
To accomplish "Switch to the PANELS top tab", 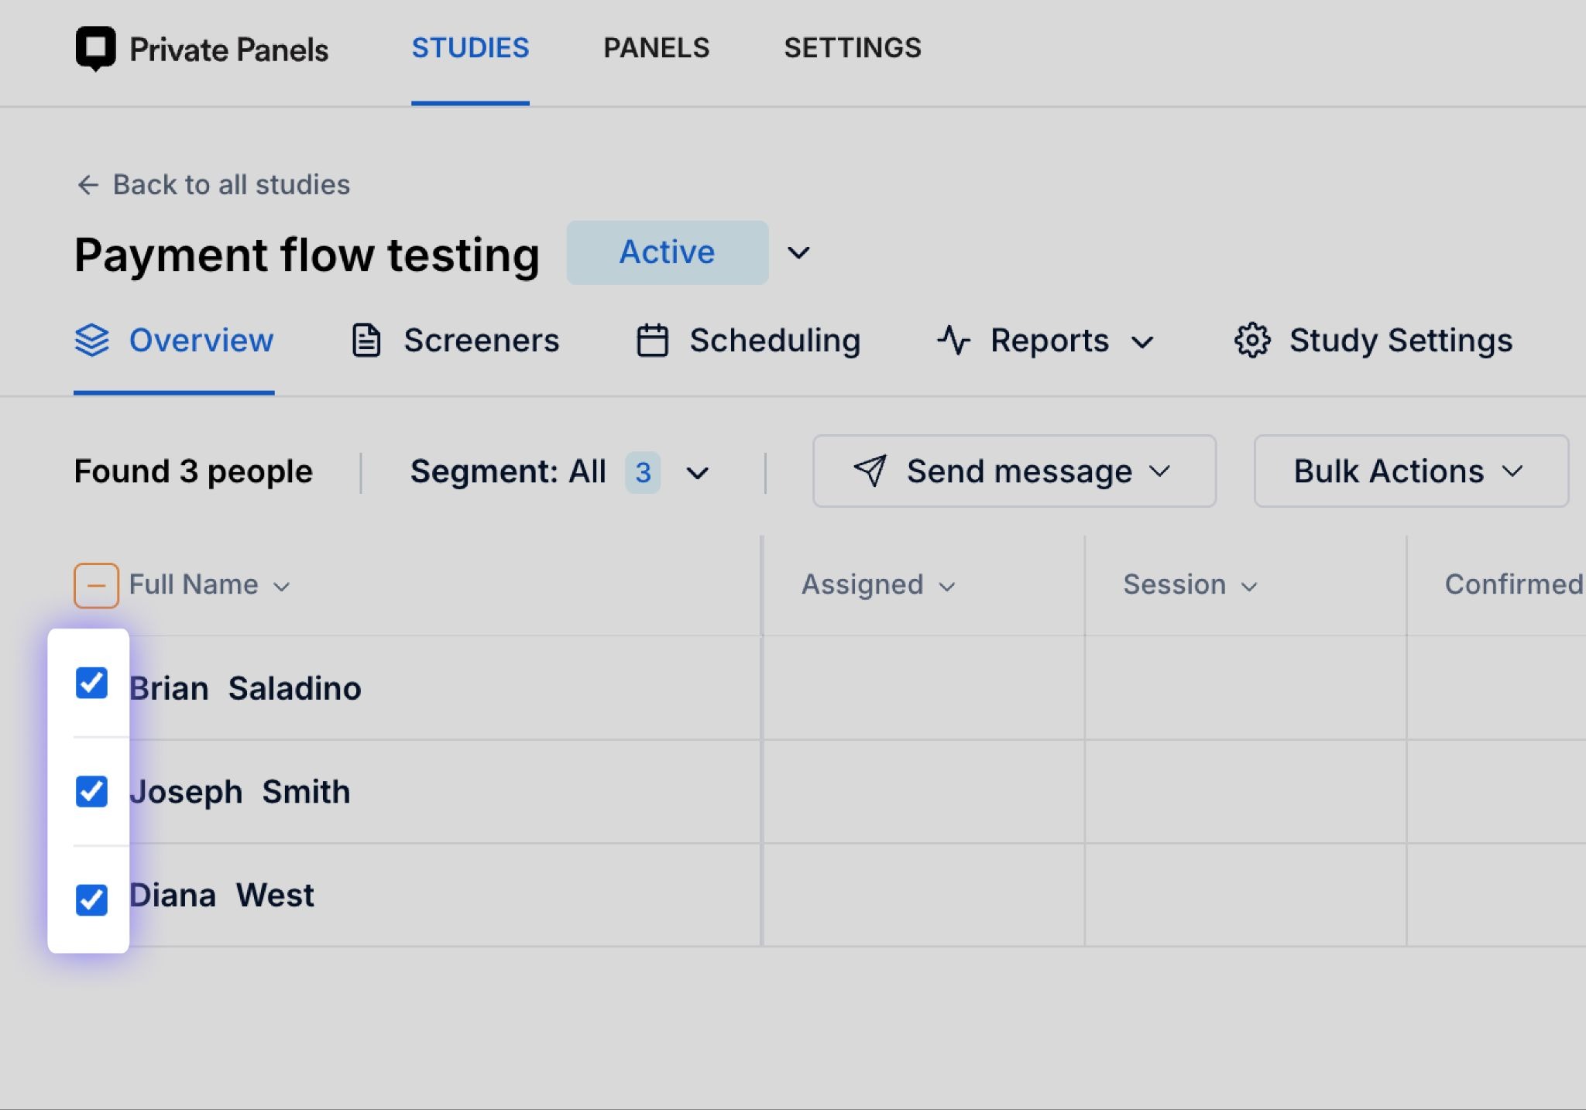I will (656, 48).
